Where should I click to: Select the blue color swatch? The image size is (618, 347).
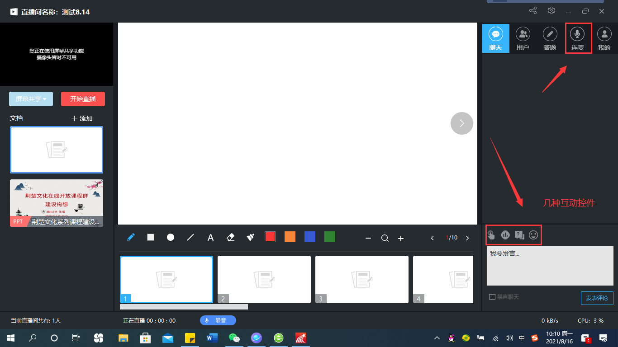click(x=310, y=237)
